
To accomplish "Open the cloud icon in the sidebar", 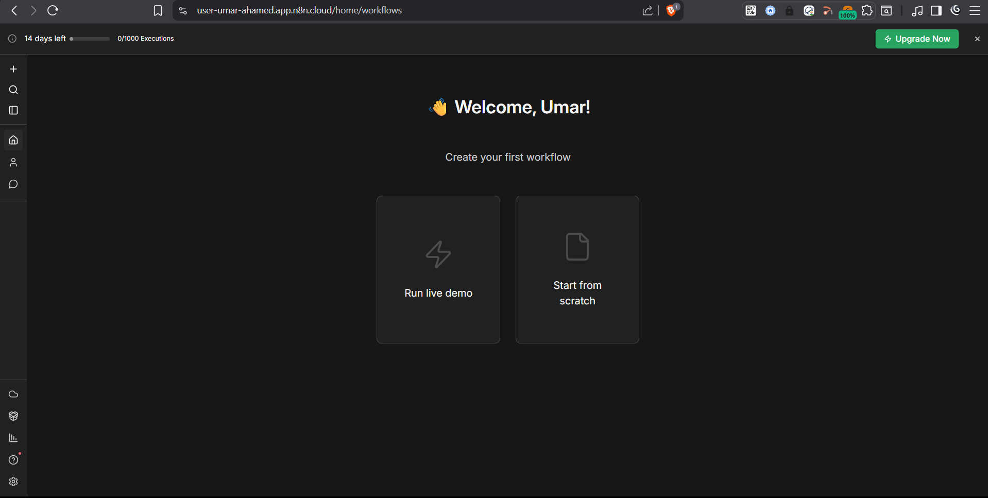I will click(13, 394).
